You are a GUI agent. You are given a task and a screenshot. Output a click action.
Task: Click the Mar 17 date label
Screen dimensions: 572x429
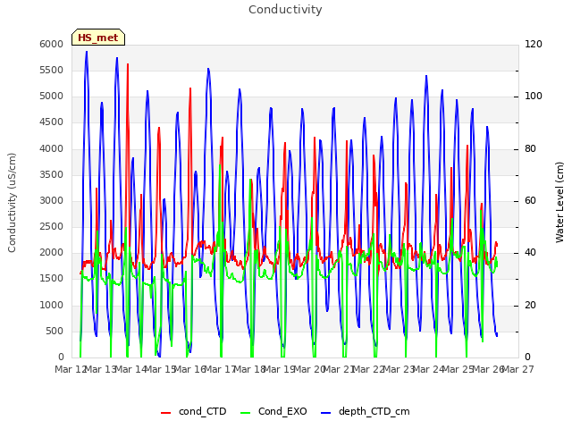(x=220, y=369)
